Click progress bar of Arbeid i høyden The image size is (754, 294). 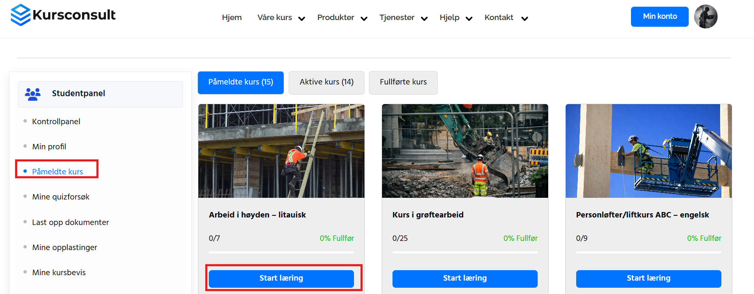tap(281, 253)
